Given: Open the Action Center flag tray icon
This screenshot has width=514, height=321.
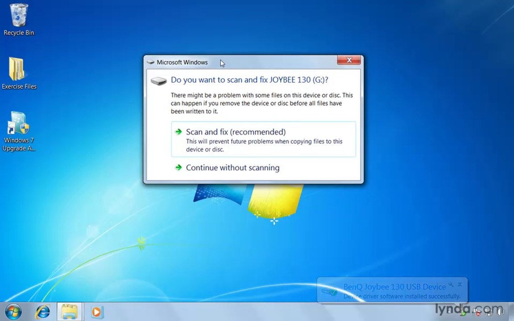Looking at the screenshot, I should [x=477, y=312].
